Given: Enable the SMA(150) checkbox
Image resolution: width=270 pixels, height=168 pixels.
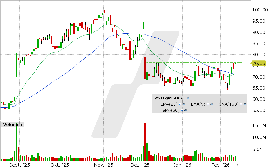Looking at the screenshot, I should [x=240, y=104].
